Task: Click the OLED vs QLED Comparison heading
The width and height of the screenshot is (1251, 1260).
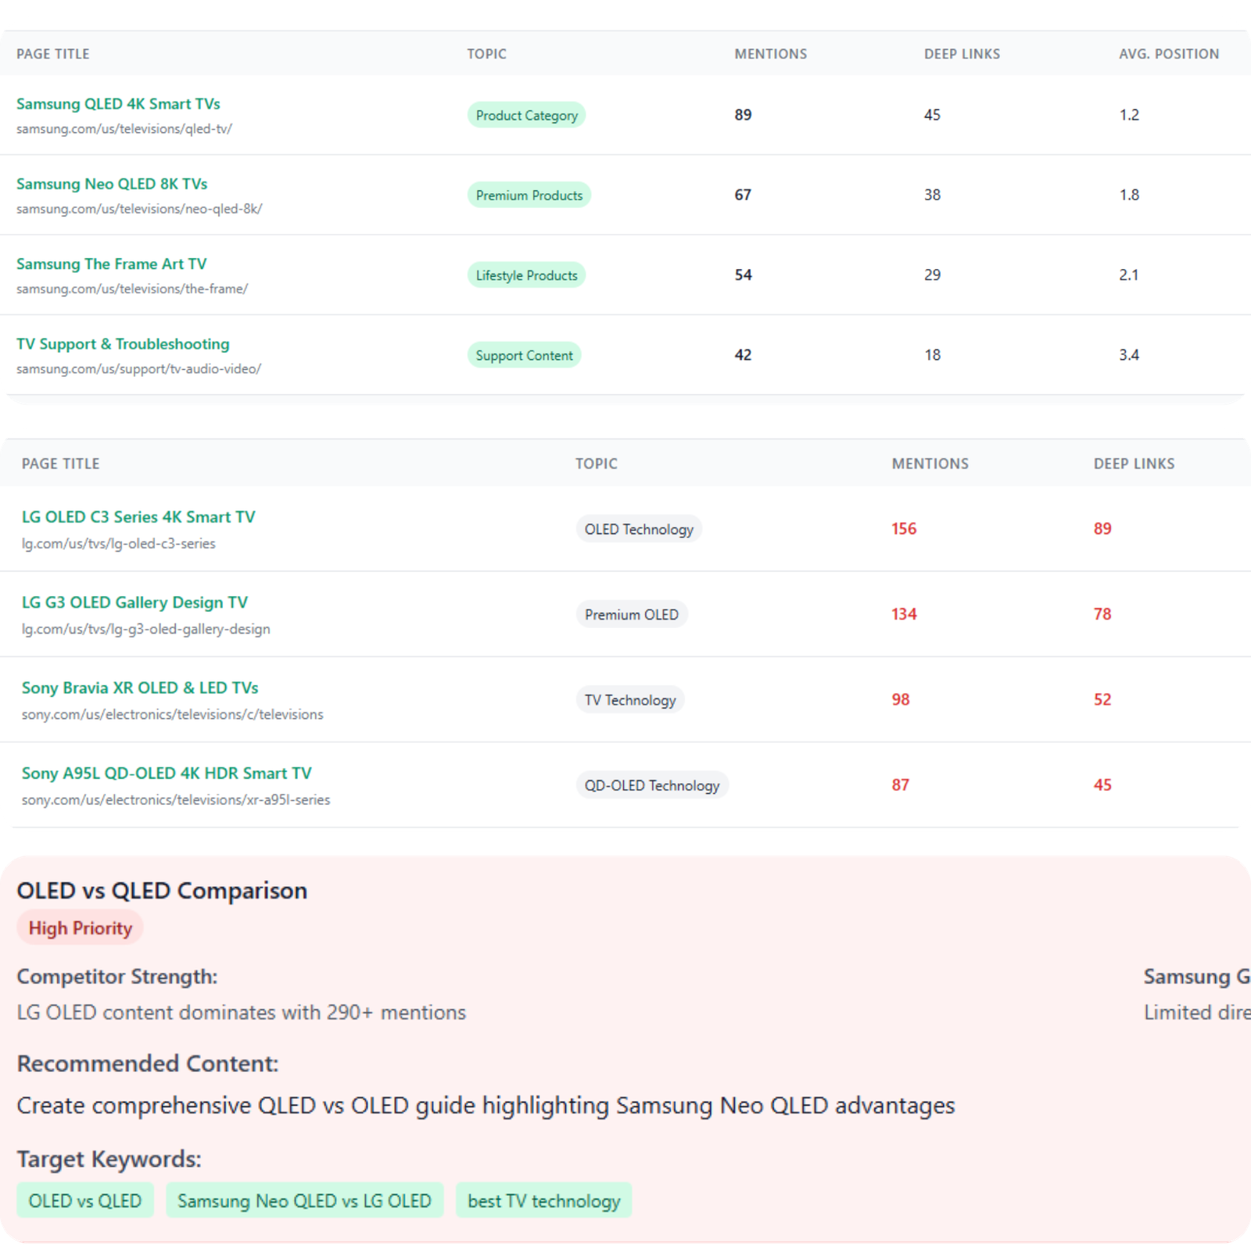Action: 162,890
